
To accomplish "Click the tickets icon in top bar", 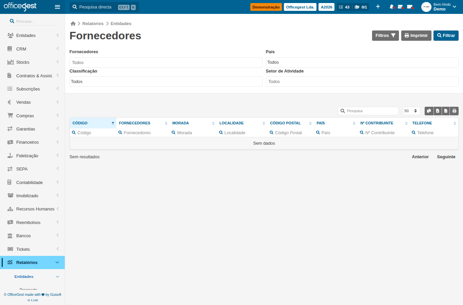I will coord(410,7).
